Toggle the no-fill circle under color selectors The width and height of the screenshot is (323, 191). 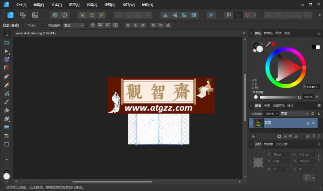tap(255, 51)
